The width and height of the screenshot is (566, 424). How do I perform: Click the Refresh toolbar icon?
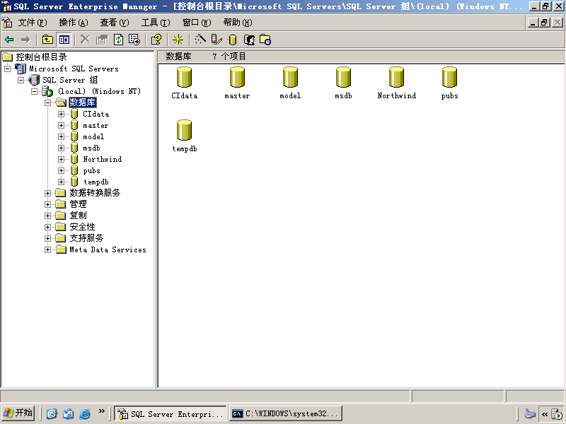(x=118, y=40)
